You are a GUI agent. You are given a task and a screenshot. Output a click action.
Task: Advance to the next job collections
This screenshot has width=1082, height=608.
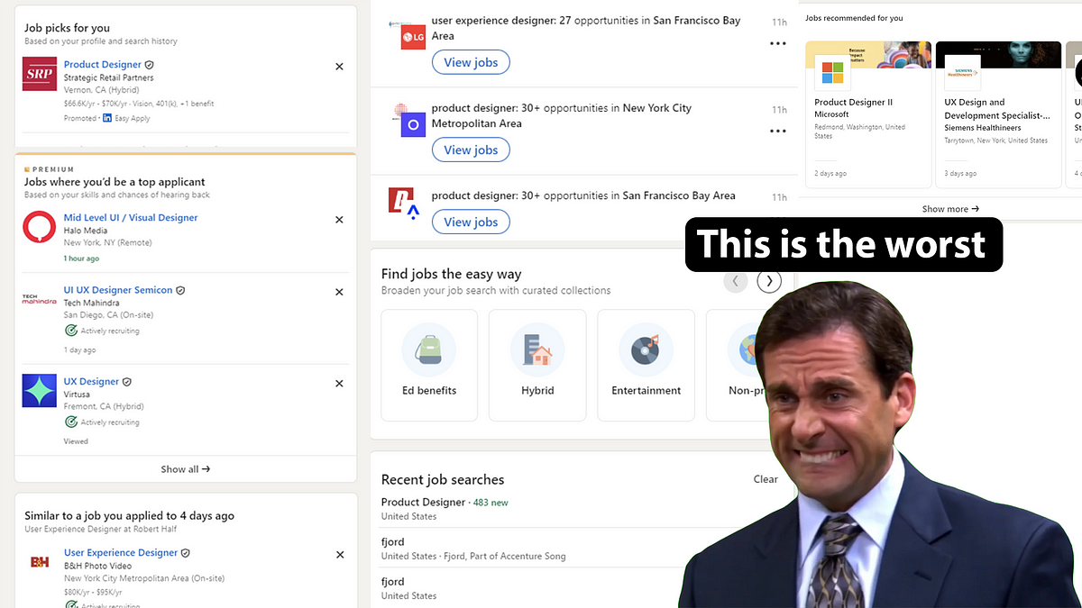coord(769,281)
